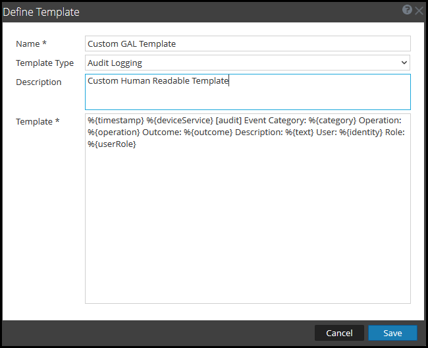Close the Define Template dialog
This screenshot has width=428, height=348.
click(419, 11)
